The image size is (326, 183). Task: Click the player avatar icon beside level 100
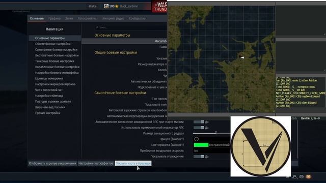coord(106,6)
